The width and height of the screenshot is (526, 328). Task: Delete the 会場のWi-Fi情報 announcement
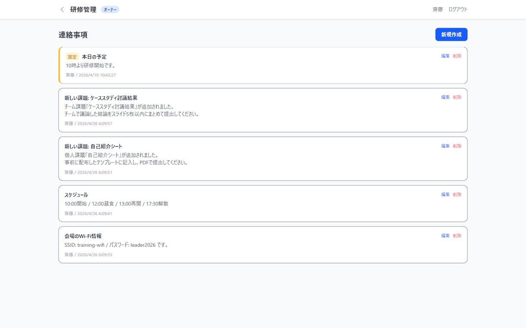457,236
